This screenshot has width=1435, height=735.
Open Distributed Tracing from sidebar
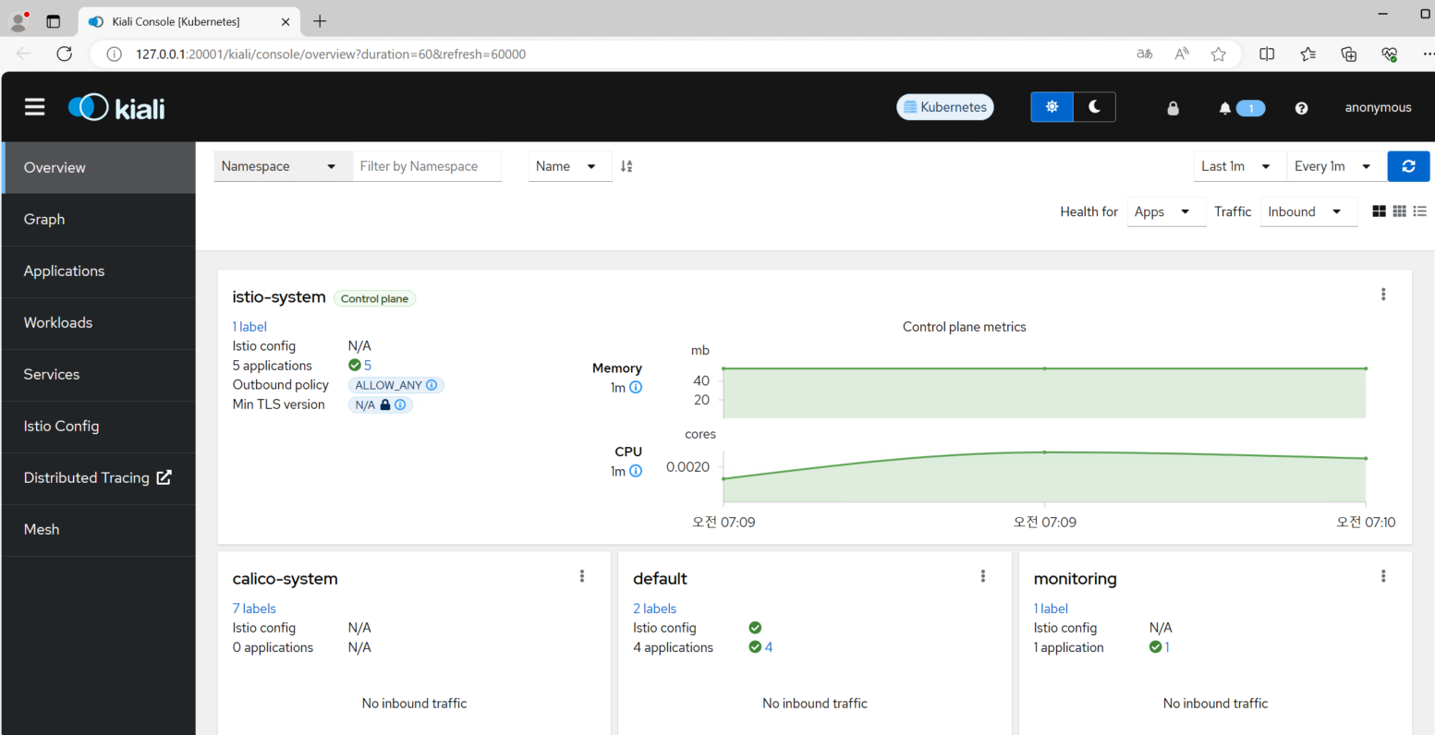pos(98,477)
